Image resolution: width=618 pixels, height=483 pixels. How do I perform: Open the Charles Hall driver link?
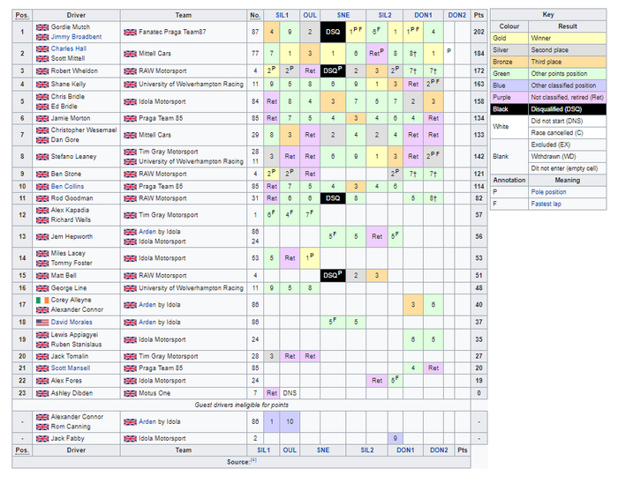(69, 49)
